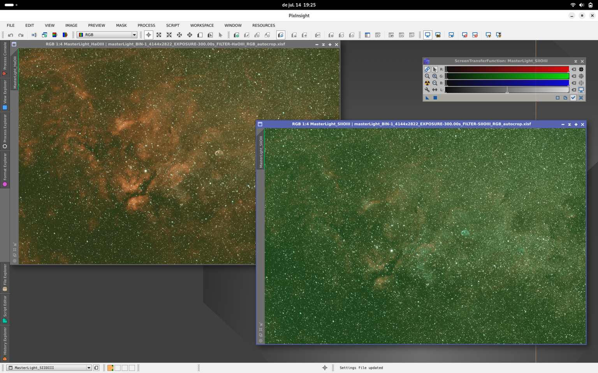Click the STF reset crossed-arrows icon
The image size is (598, 373).
pyautogui.click(x=581, y=98)
